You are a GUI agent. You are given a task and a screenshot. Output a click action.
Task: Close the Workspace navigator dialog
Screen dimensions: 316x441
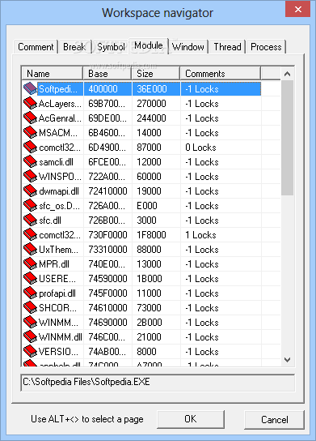click(297, 10)
